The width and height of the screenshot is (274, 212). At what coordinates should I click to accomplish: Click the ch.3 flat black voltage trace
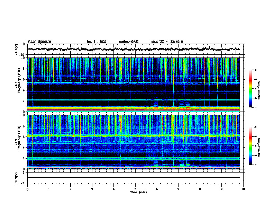click(133, 177)
